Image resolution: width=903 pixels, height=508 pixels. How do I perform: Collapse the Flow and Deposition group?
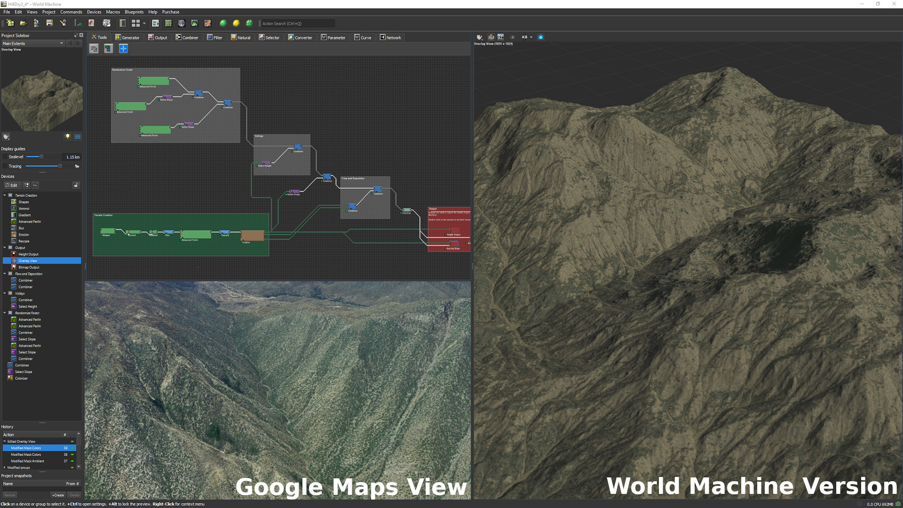(5, 274)
